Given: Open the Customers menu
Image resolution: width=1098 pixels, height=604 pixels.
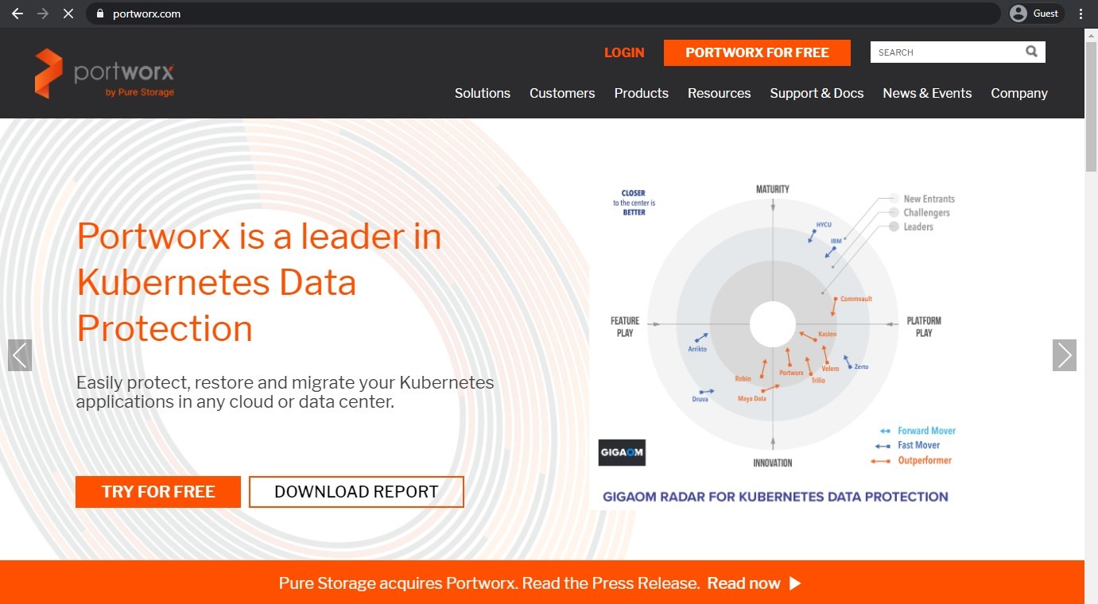Looking at the screenshot, I should tap(562, 93).
